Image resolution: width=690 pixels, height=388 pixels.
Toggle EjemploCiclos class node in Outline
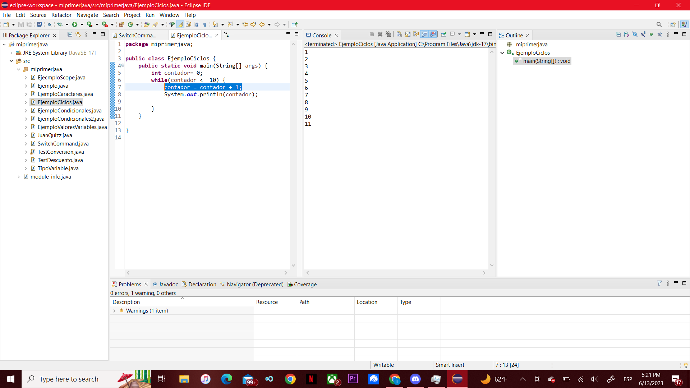click(505, 52)
